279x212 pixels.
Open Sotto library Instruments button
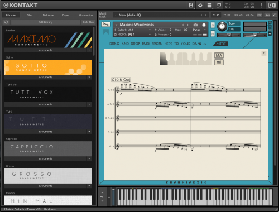coord(46,77)
